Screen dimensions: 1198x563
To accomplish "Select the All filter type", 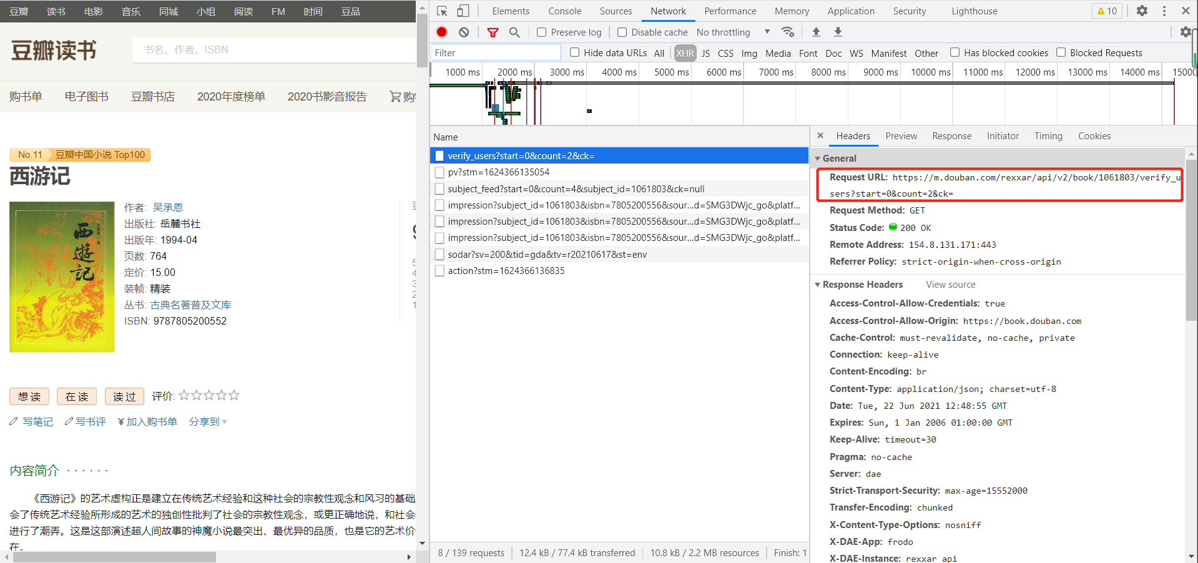I will point(659,53).
